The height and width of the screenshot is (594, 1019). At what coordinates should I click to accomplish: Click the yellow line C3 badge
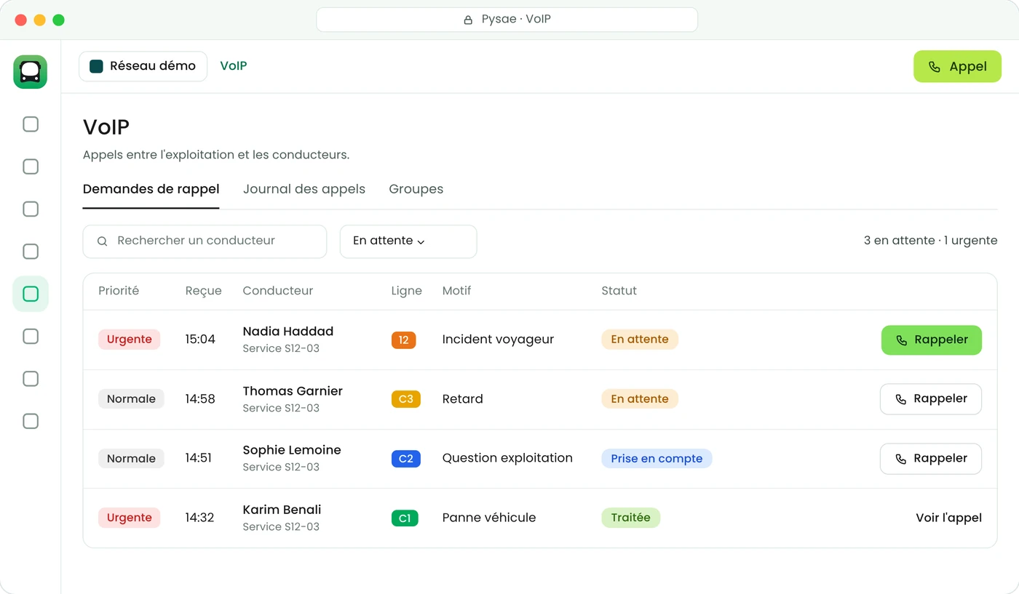point(405,399)
